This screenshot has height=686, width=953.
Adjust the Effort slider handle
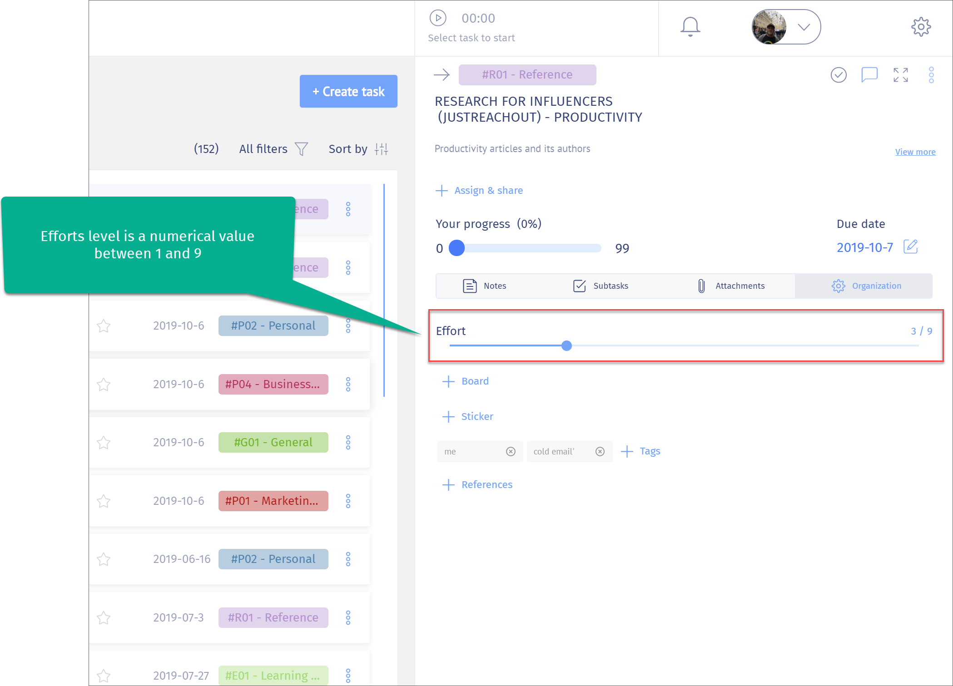[x=566, y=345]
